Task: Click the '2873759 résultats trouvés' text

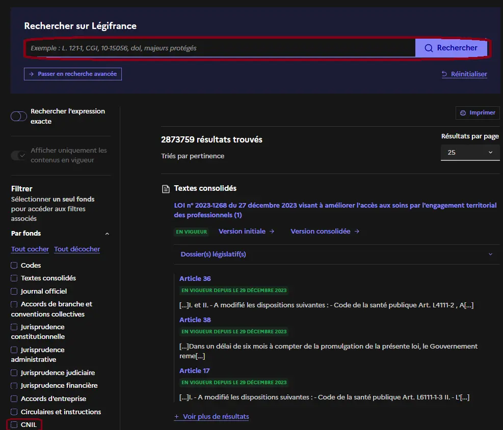Action: click(x=211, y=140)
